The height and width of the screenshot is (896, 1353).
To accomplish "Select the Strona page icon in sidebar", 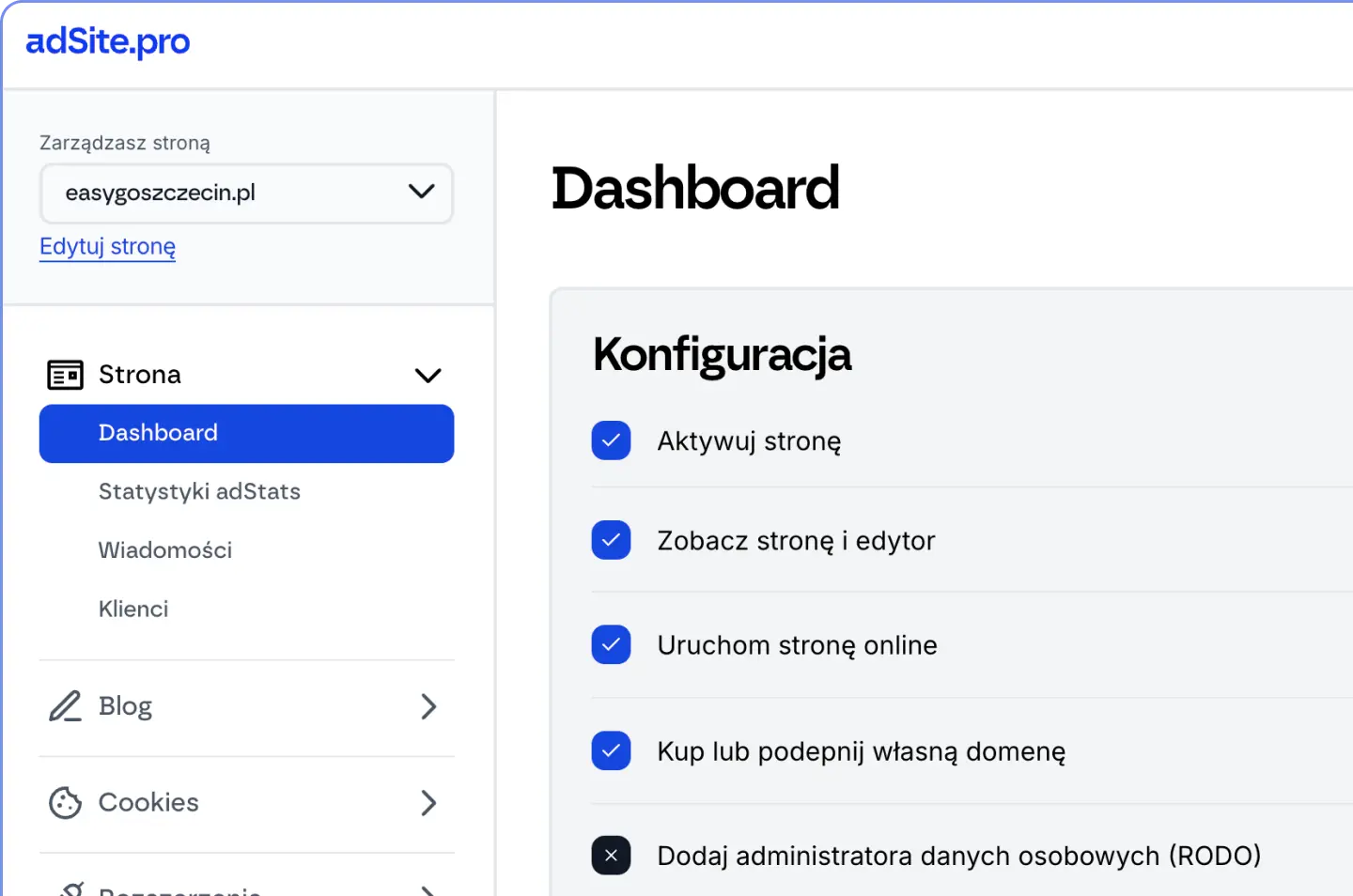I will pyautogui.click(x=65, y=374).
